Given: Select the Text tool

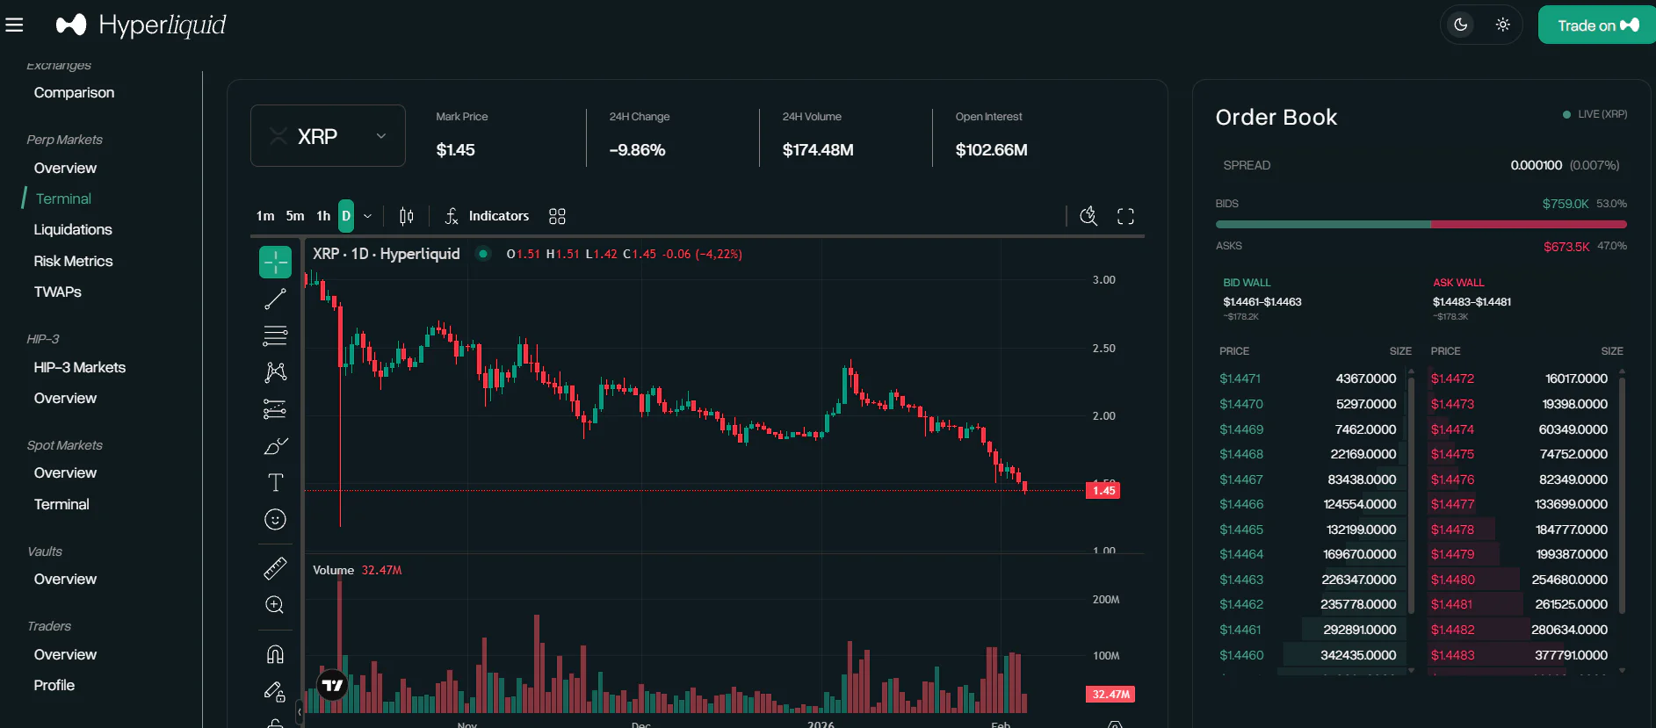Looking at the screenshot, I should click(275, 482).
